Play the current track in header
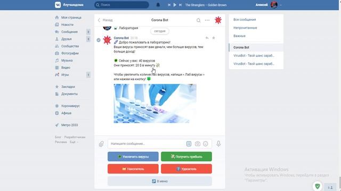 click(x=175, y=5)
